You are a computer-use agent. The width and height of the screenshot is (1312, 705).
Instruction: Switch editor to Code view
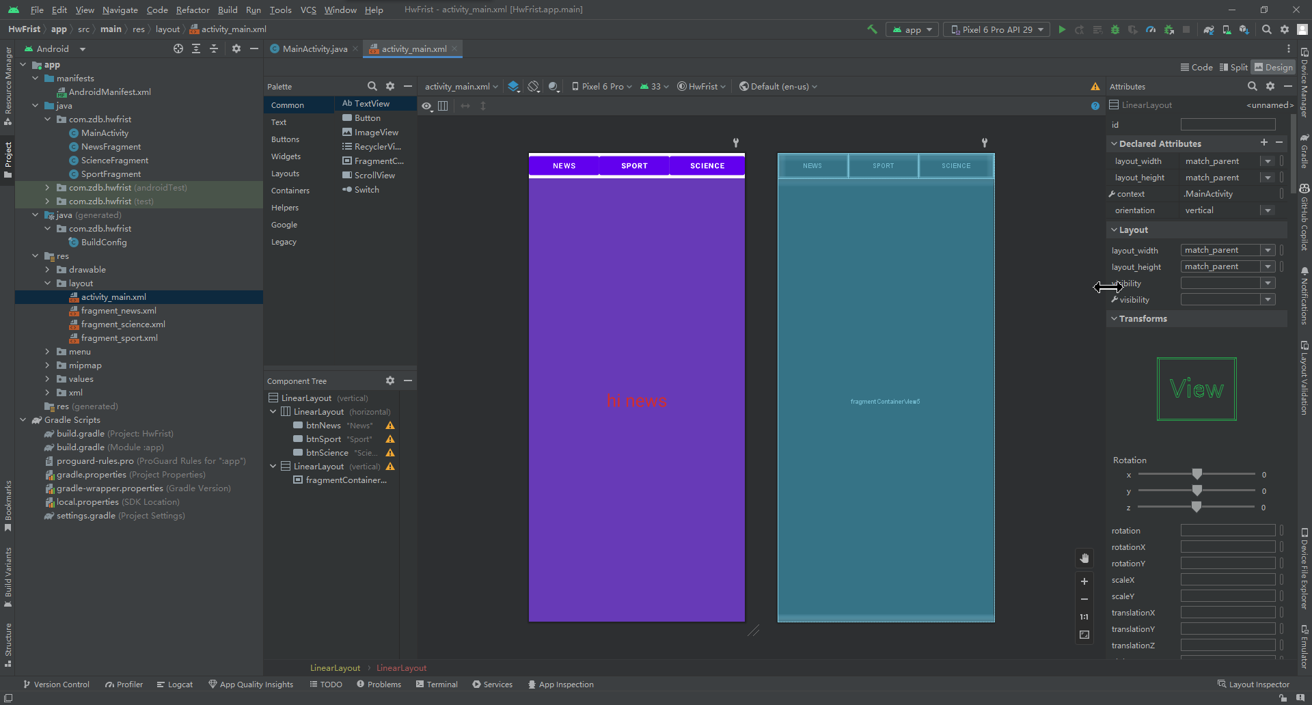tap(1197, 67)
